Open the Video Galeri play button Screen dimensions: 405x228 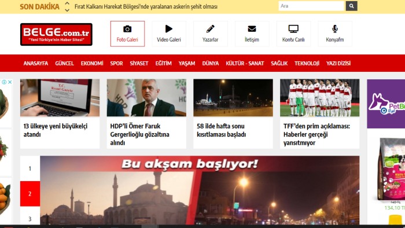pos(169,34)
